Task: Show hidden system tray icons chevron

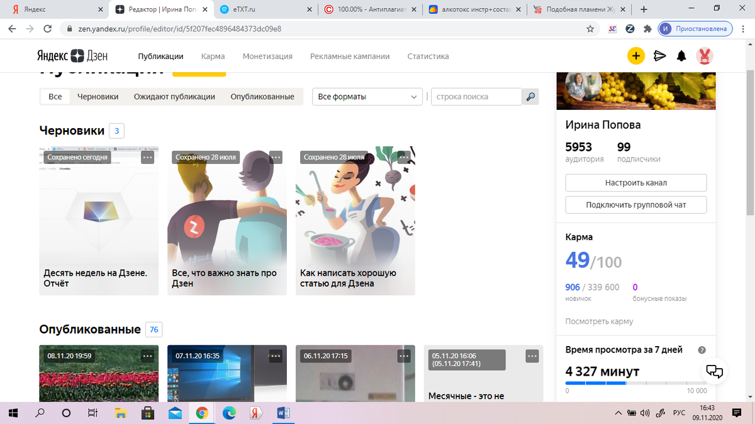Action: tap(618, 413)
